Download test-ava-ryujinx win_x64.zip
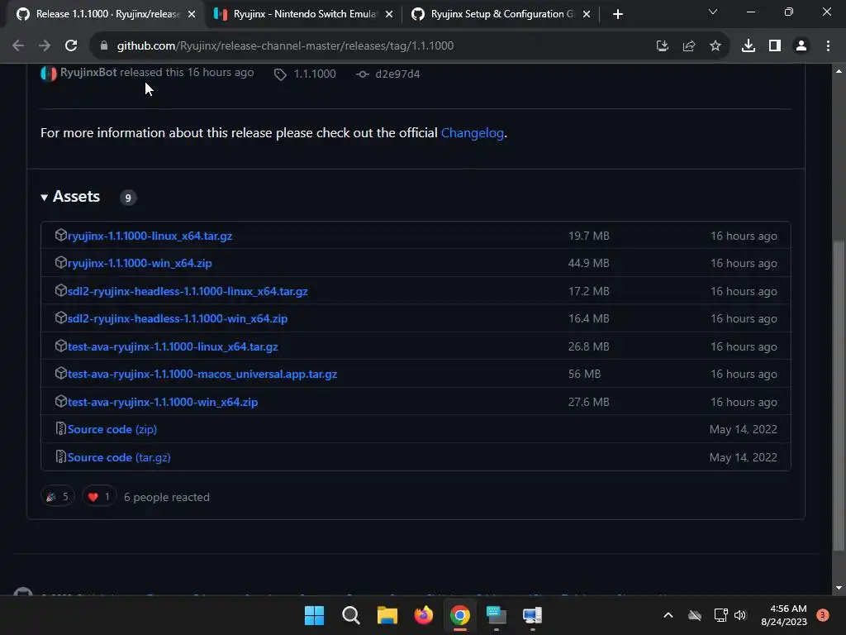 163,402
